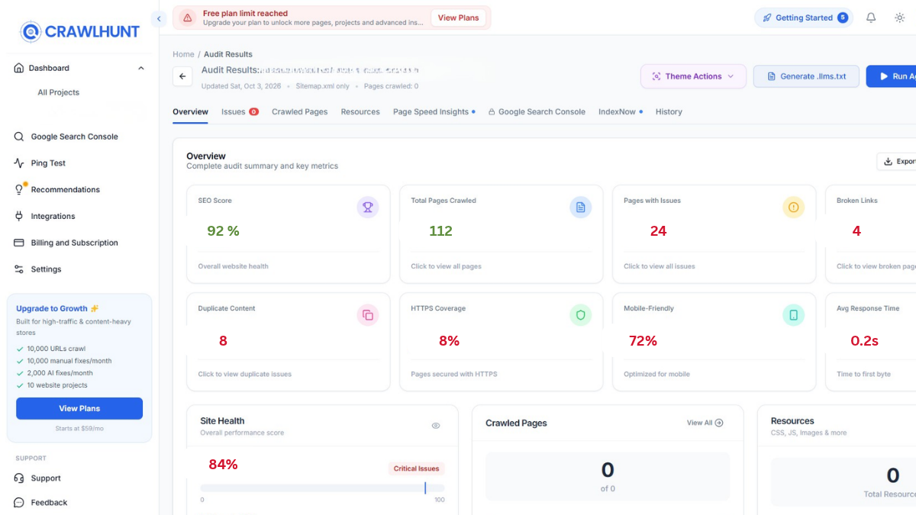This screenshot has width=916, height=515.
Task: Click the Billing and Subscription card icon
Action: [19, 243]
